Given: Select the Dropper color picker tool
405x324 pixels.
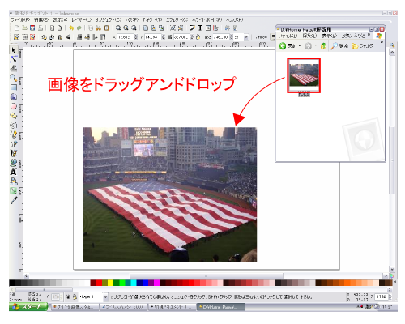Looking at the screenshot, I should click(x=14, y=200).
